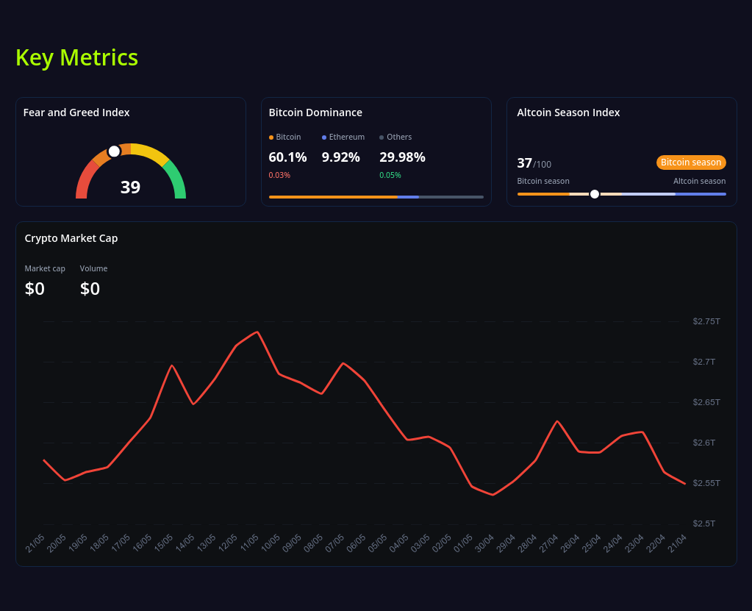Click the Fear and Greed gauge white knob

tap(114, 151)
